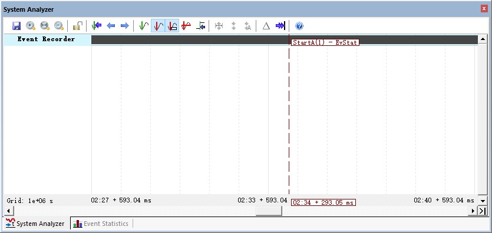492x233 pixels.
Task: Toggle the red cursor with lock button
Action: coord(172,26)
